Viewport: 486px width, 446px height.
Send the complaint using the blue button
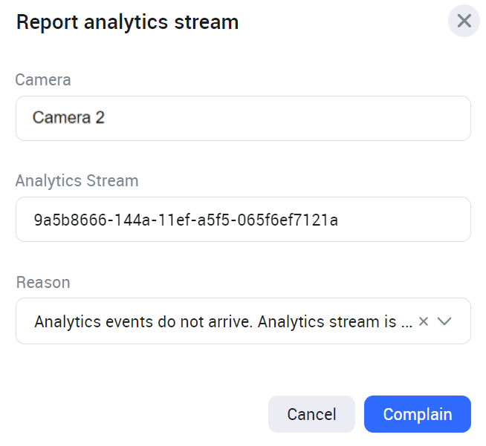[x=417, y=414]
